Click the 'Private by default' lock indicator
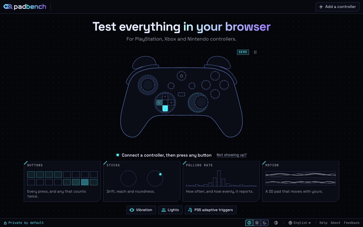Screen dimensions: 363x227 [x=24, y=223]
